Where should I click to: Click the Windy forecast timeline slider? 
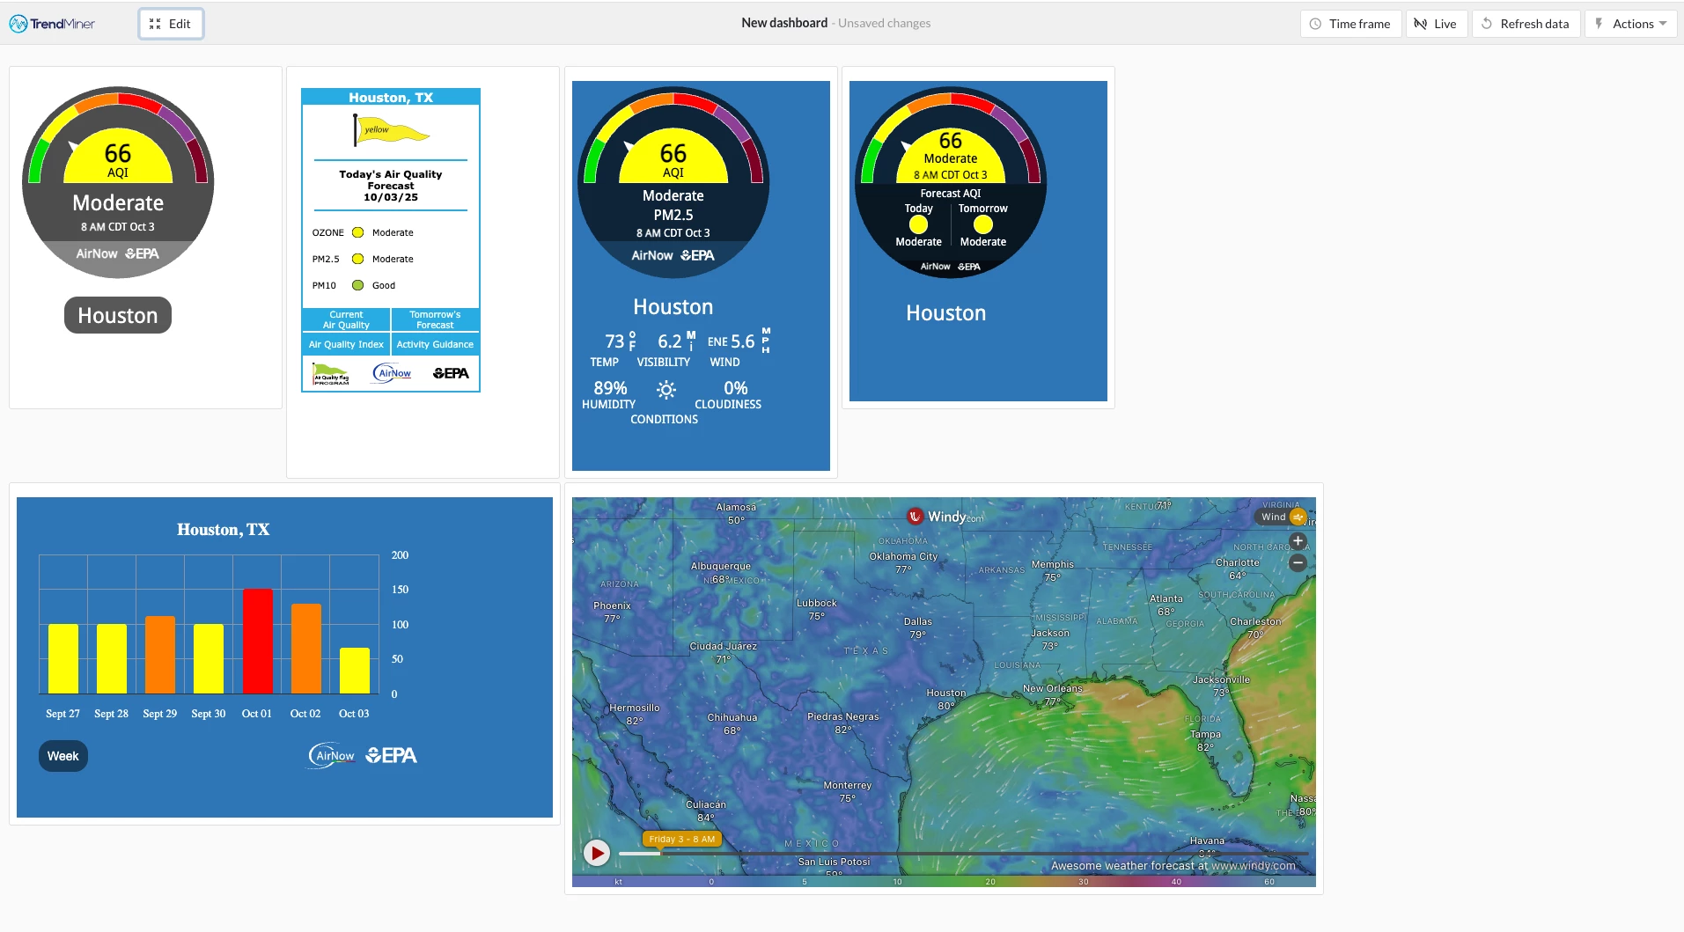963,854
